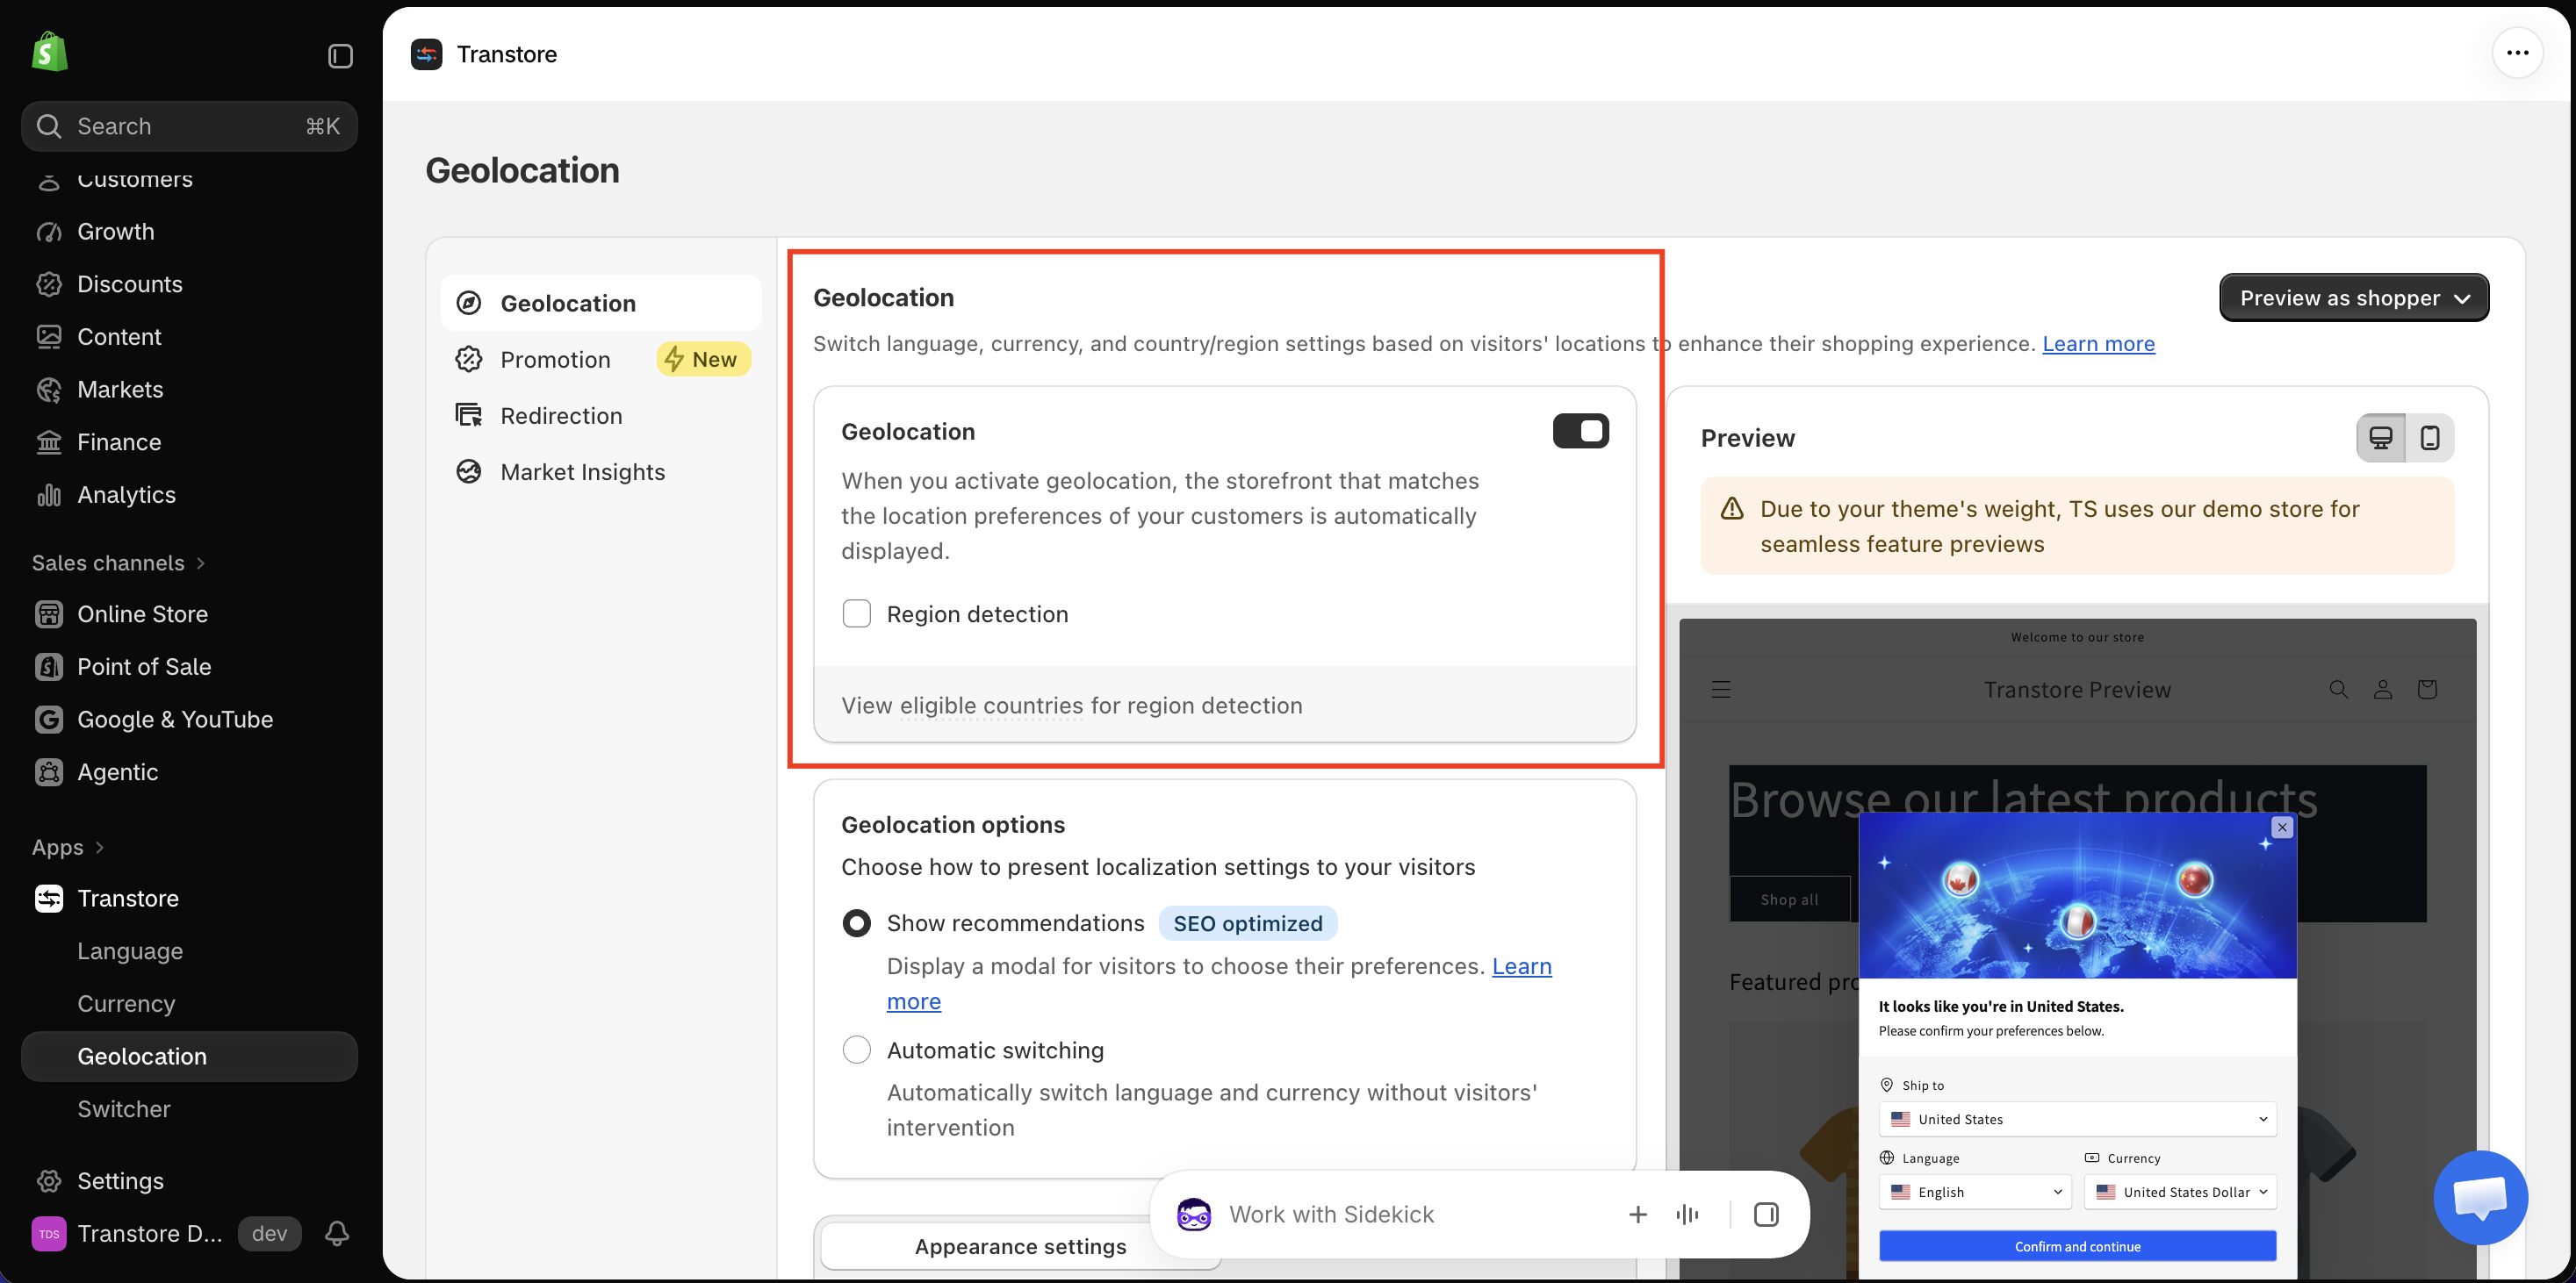This screenshot has width=2576, height=1283.
Task: Expand Sales channels section
Action: pos(118,563)
